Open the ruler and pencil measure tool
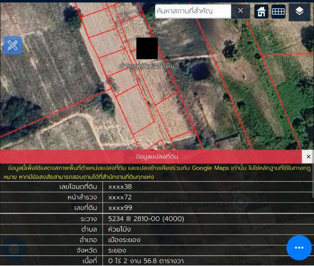 point(13,45)
